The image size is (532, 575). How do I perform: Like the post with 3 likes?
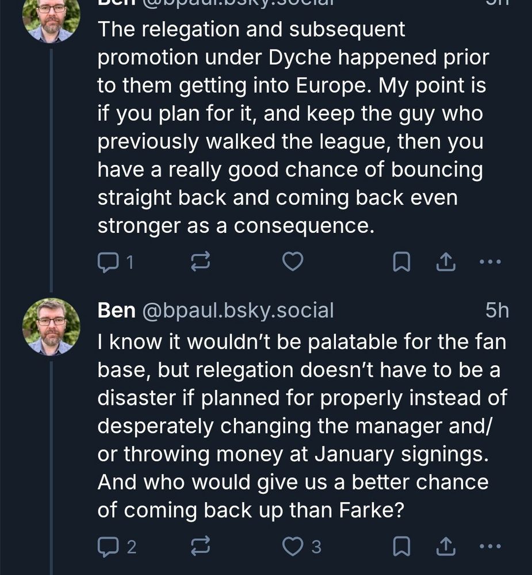pos(293,546)
